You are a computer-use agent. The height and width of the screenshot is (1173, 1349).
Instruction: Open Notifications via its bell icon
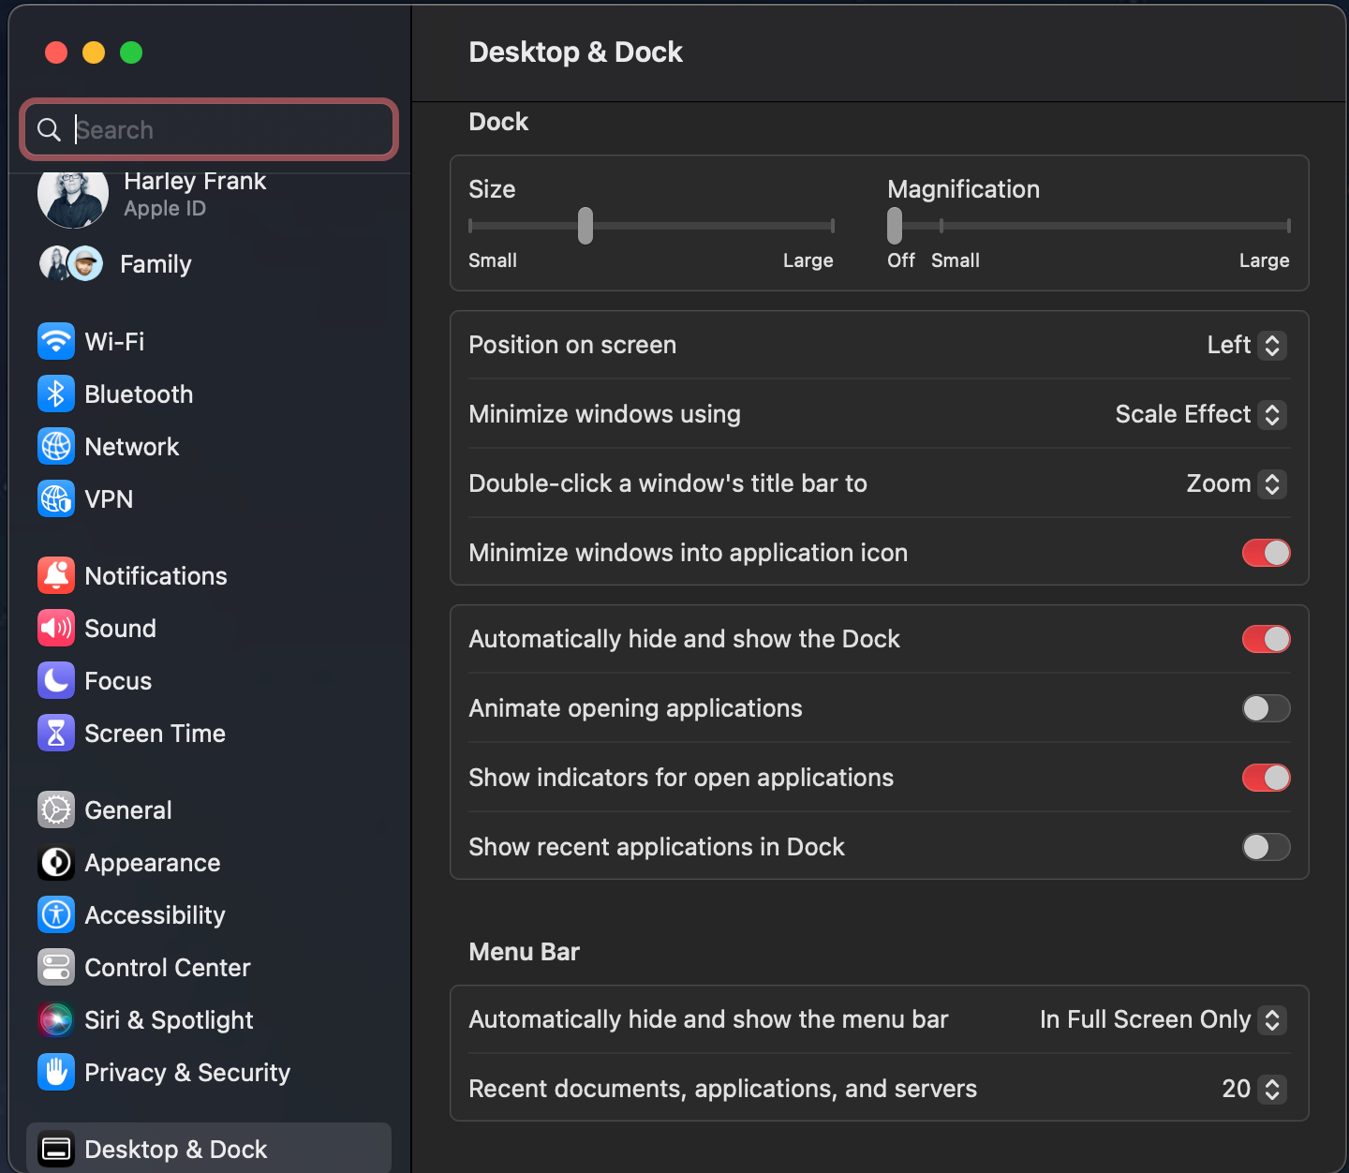click(x=56, y=575)
